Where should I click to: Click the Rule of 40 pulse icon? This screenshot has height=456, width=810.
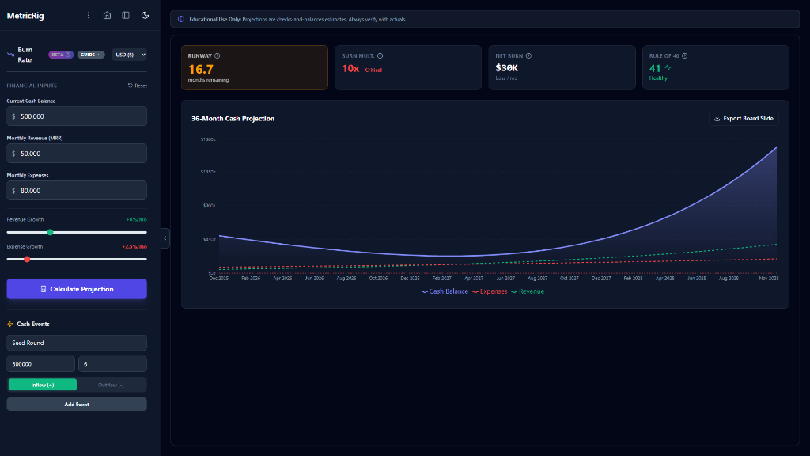(x=668, y=68)
